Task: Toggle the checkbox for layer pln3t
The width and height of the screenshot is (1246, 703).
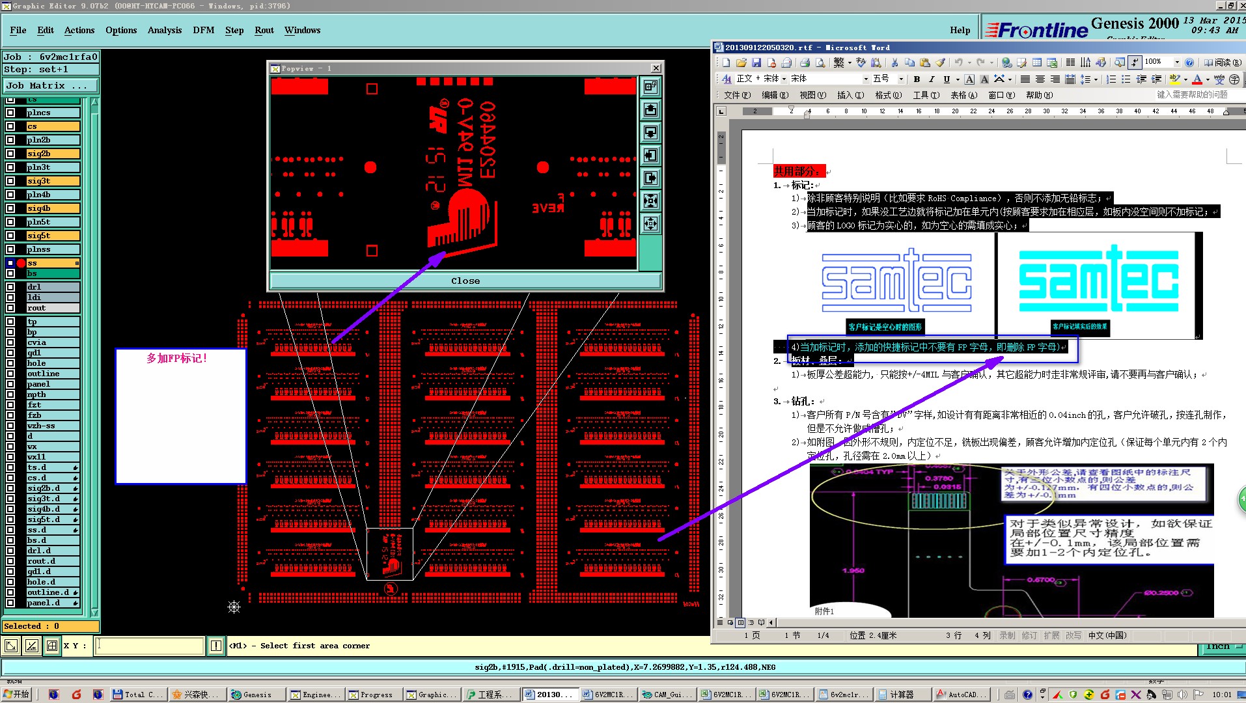Action: coord(10,167)
